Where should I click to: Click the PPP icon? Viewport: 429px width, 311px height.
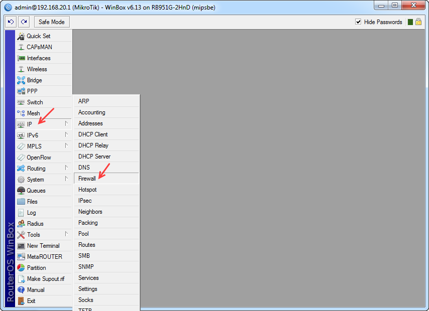(21, 91)
